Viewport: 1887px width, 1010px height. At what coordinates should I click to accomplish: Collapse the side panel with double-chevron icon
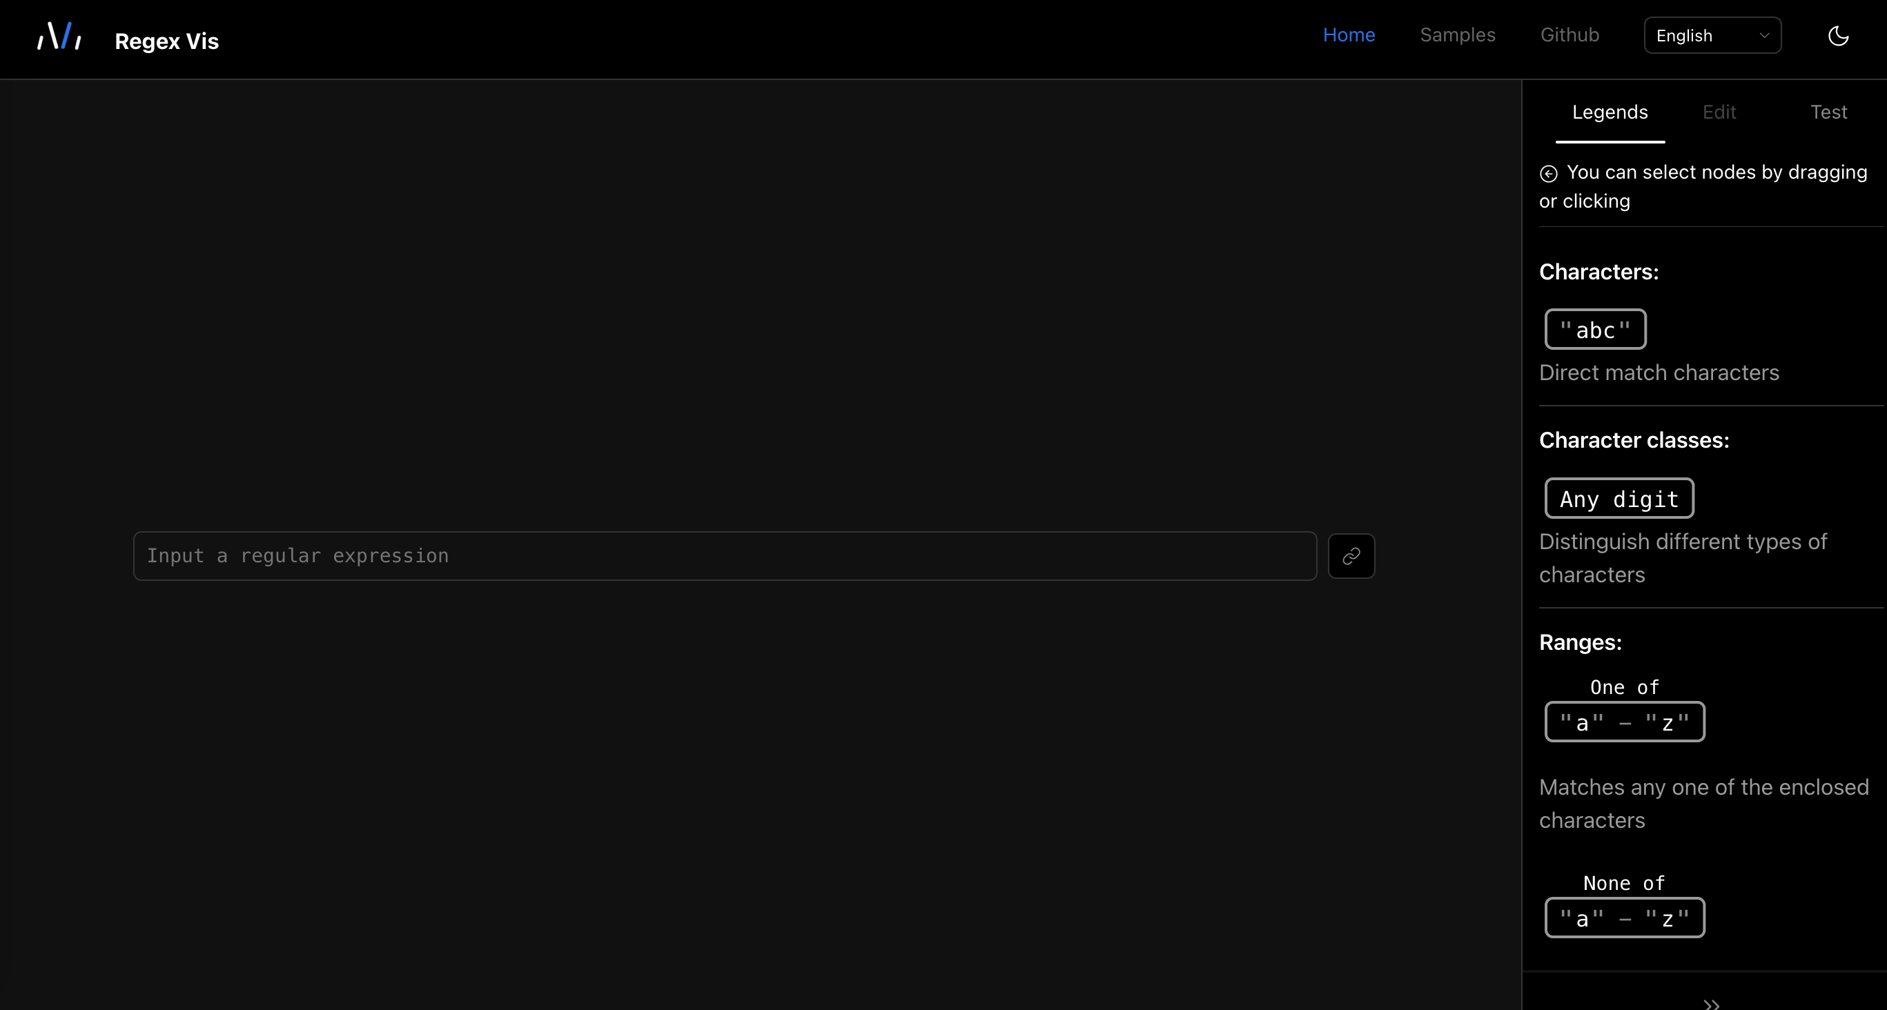[1711, 1003]
